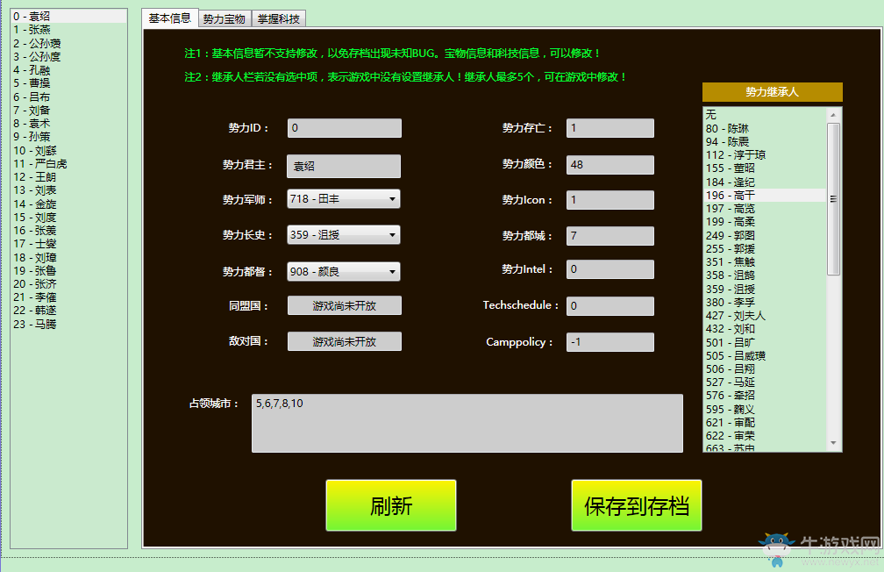Click the 占领城市 text box
The height and width of the screenshot is (572, 884).
pos(467,423)
